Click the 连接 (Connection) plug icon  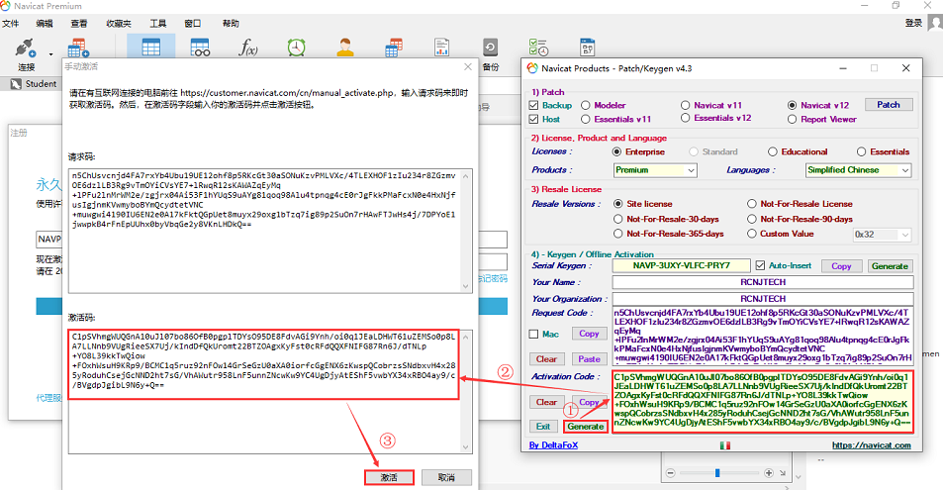click(x=26, y=48)
